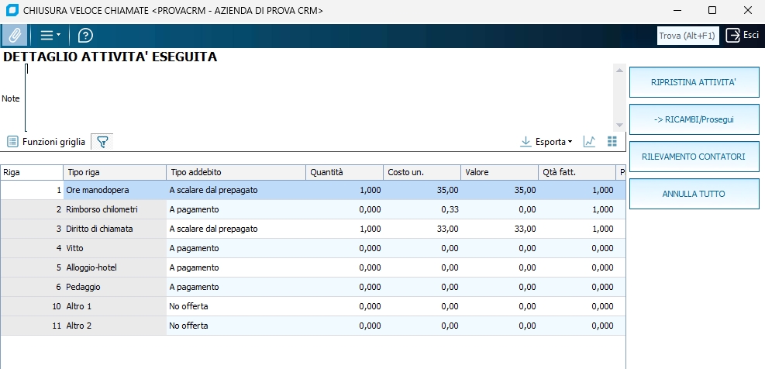Open Funzioni griglia grid functions

coord(47,142)
